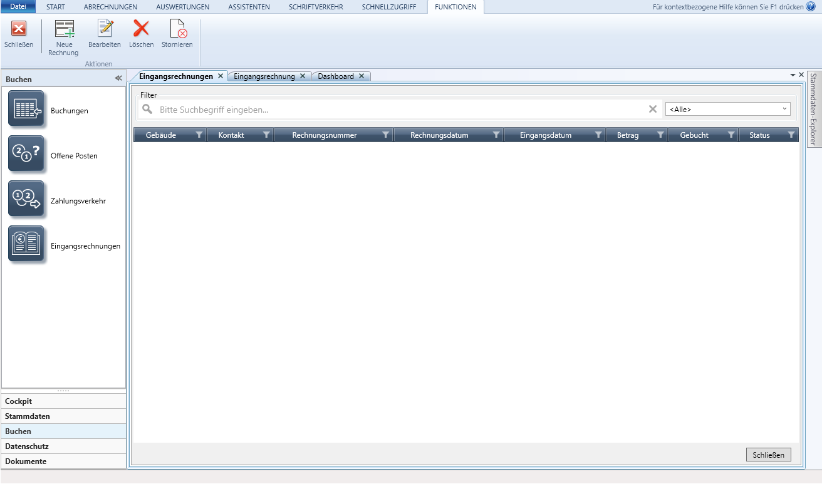The height and width of the screenshot is (484, 822).
Task: Open the document tab list dropdown arrow
Action: [x=793, y=75]
